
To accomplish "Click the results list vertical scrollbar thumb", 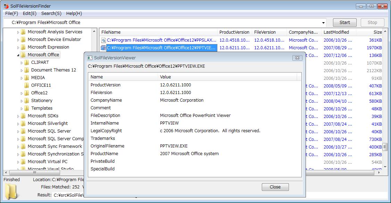I will pyautogui.click(x=385, y=146).
